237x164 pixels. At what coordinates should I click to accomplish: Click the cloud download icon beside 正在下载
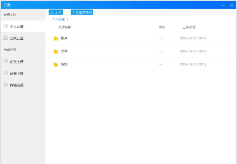(x=6, y=73)
